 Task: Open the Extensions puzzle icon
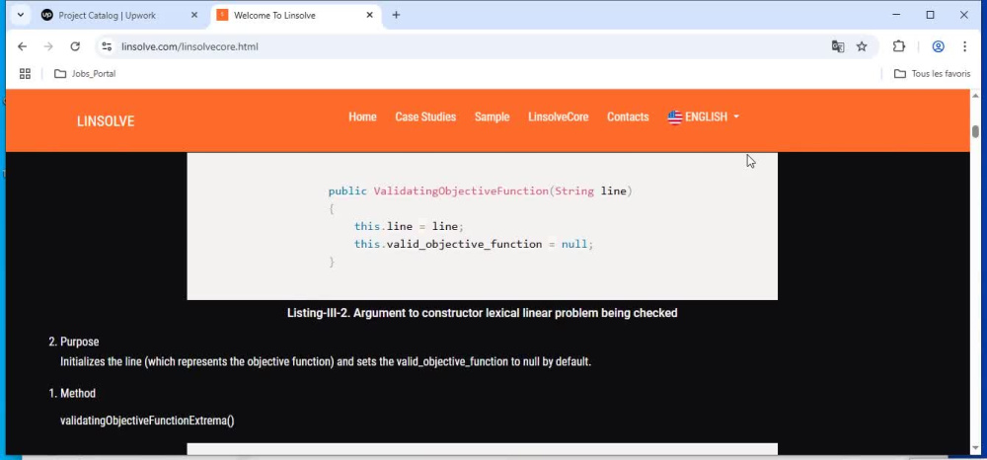(899, 46)
